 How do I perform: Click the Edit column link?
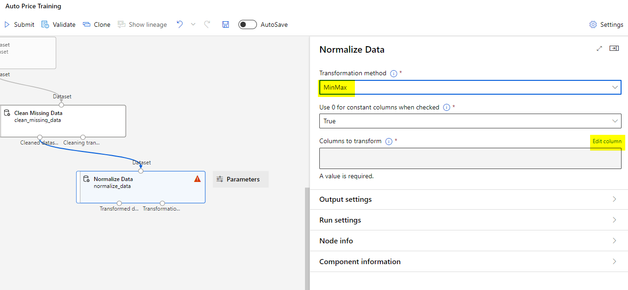607,141
